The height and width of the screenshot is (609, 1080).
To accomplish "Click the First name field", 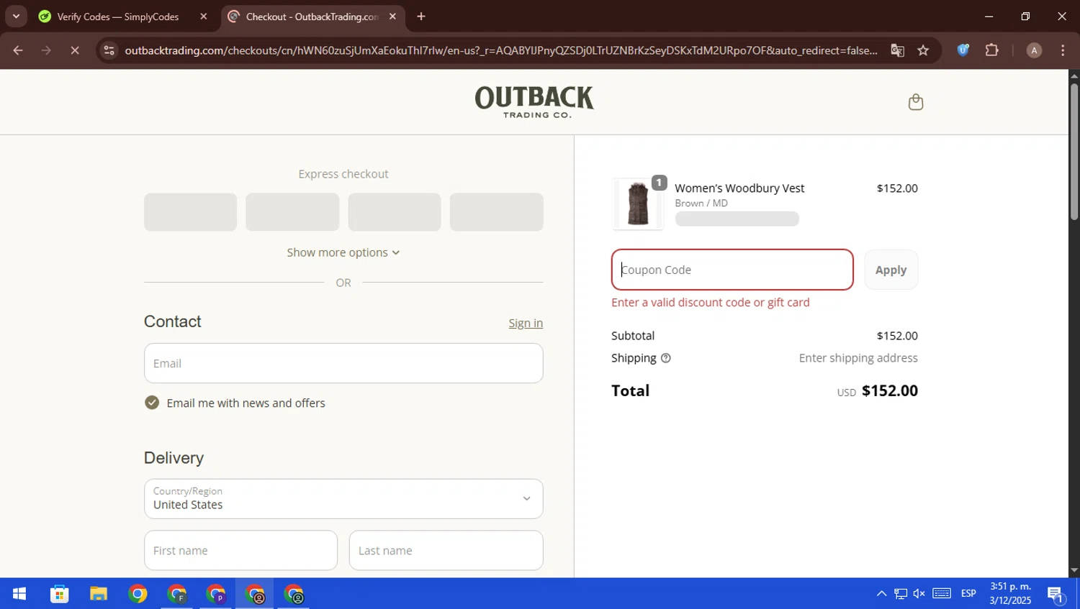I will click(x=240, y=551).
